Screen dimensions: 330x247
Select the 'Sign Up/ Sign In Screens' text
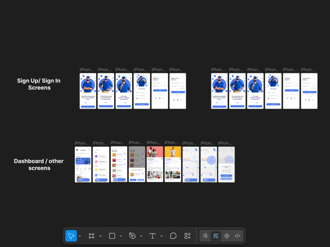pyautogui.click(x=39, y=84)
